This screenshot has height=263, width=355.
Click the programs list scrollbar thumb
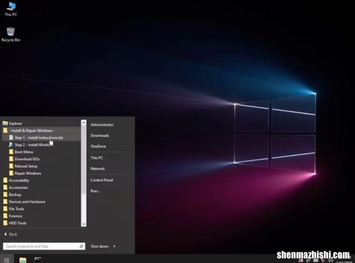[83, 159]
